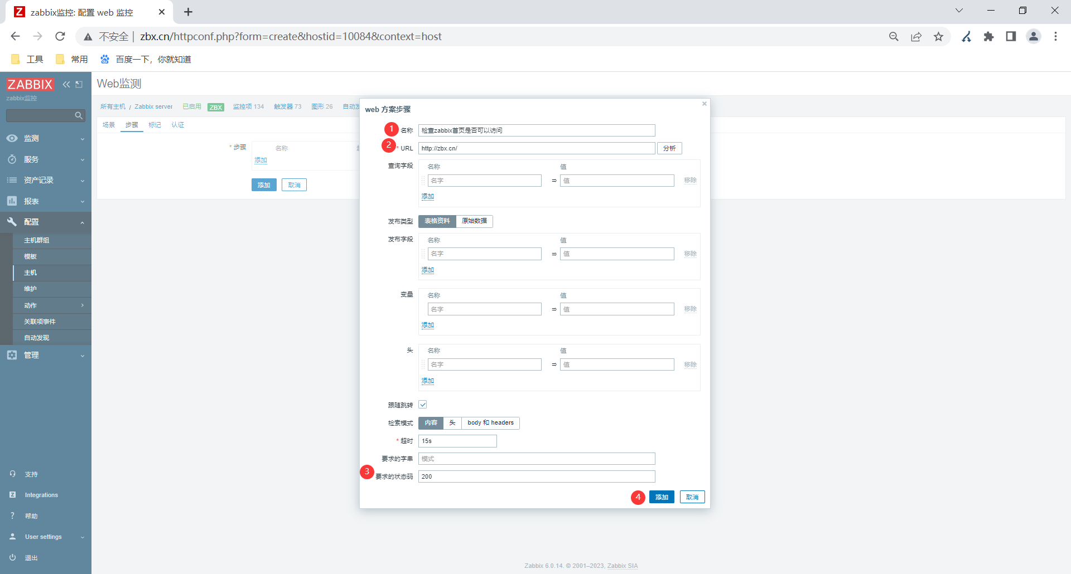Select 表格资料 post type
Screen dimensions: 1071x574
[x=437, y=221]
